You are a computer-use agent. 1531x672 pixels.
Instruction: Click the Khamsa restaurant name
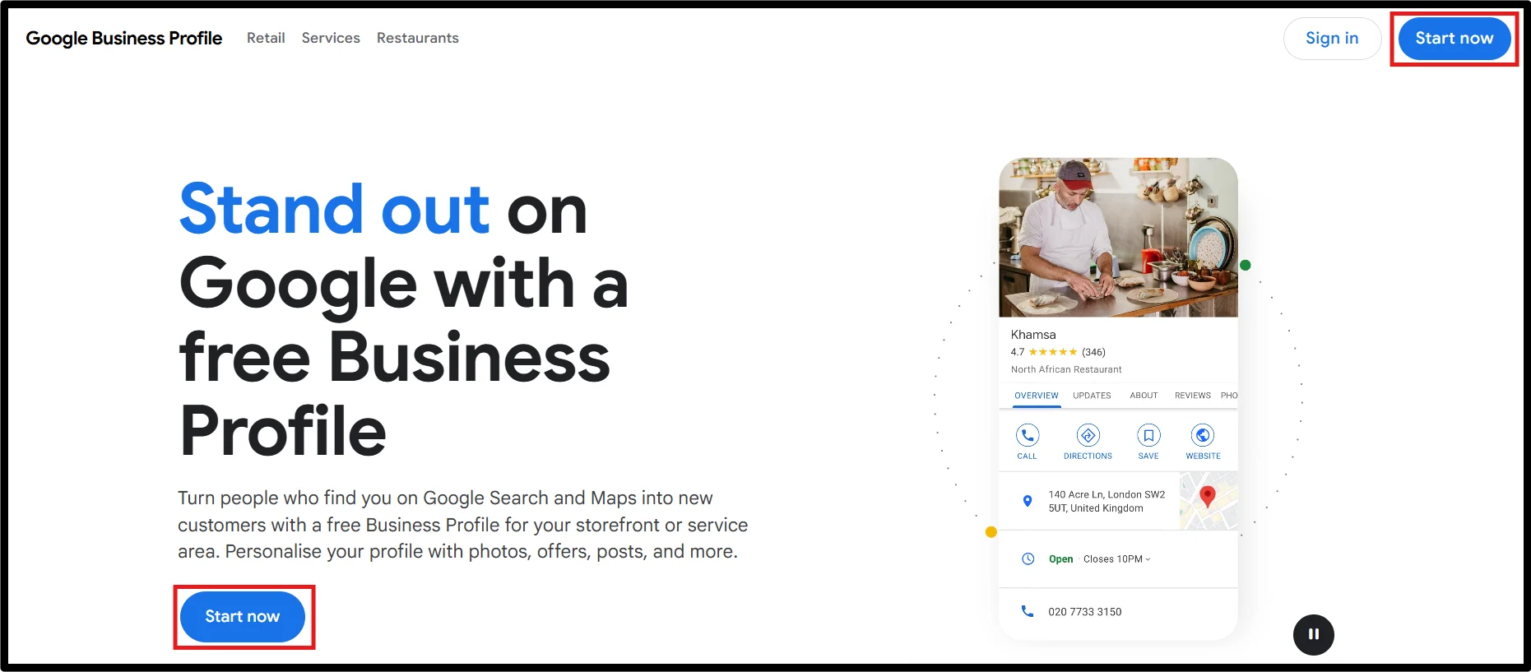tap(1033, 335)
